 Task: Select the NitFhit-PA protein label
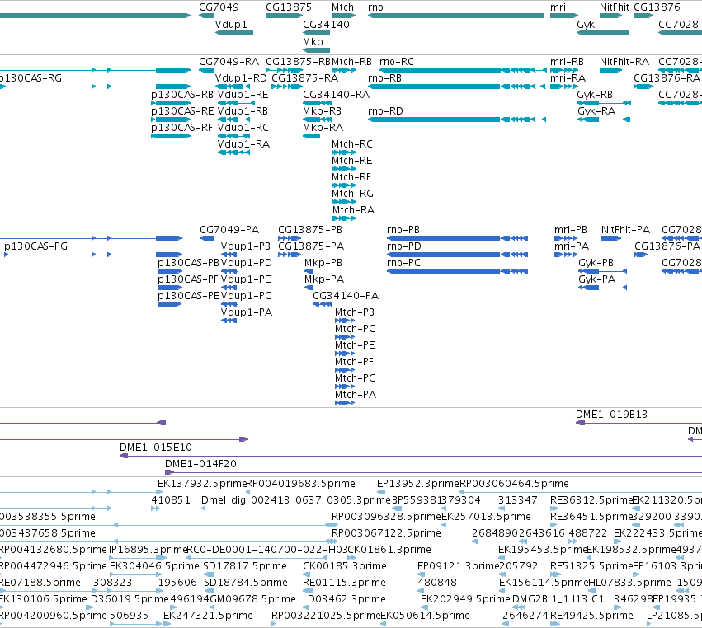(x=625, y=229)
